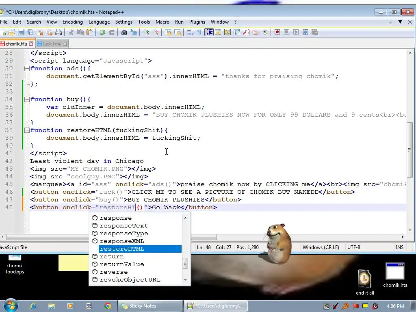Click Save recorded macro icon
The height and width of the screenshot is (312, 416).
click(315, 32)
